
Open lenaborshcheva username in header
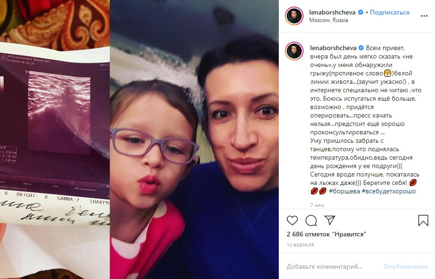tap(333, 12)
